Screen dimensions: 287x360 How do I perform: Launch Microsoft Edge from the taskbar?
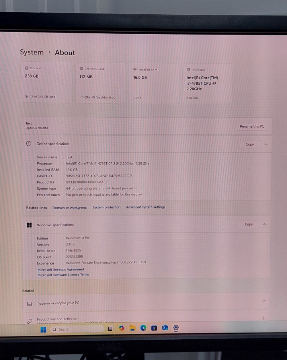(x=143, y=328)
